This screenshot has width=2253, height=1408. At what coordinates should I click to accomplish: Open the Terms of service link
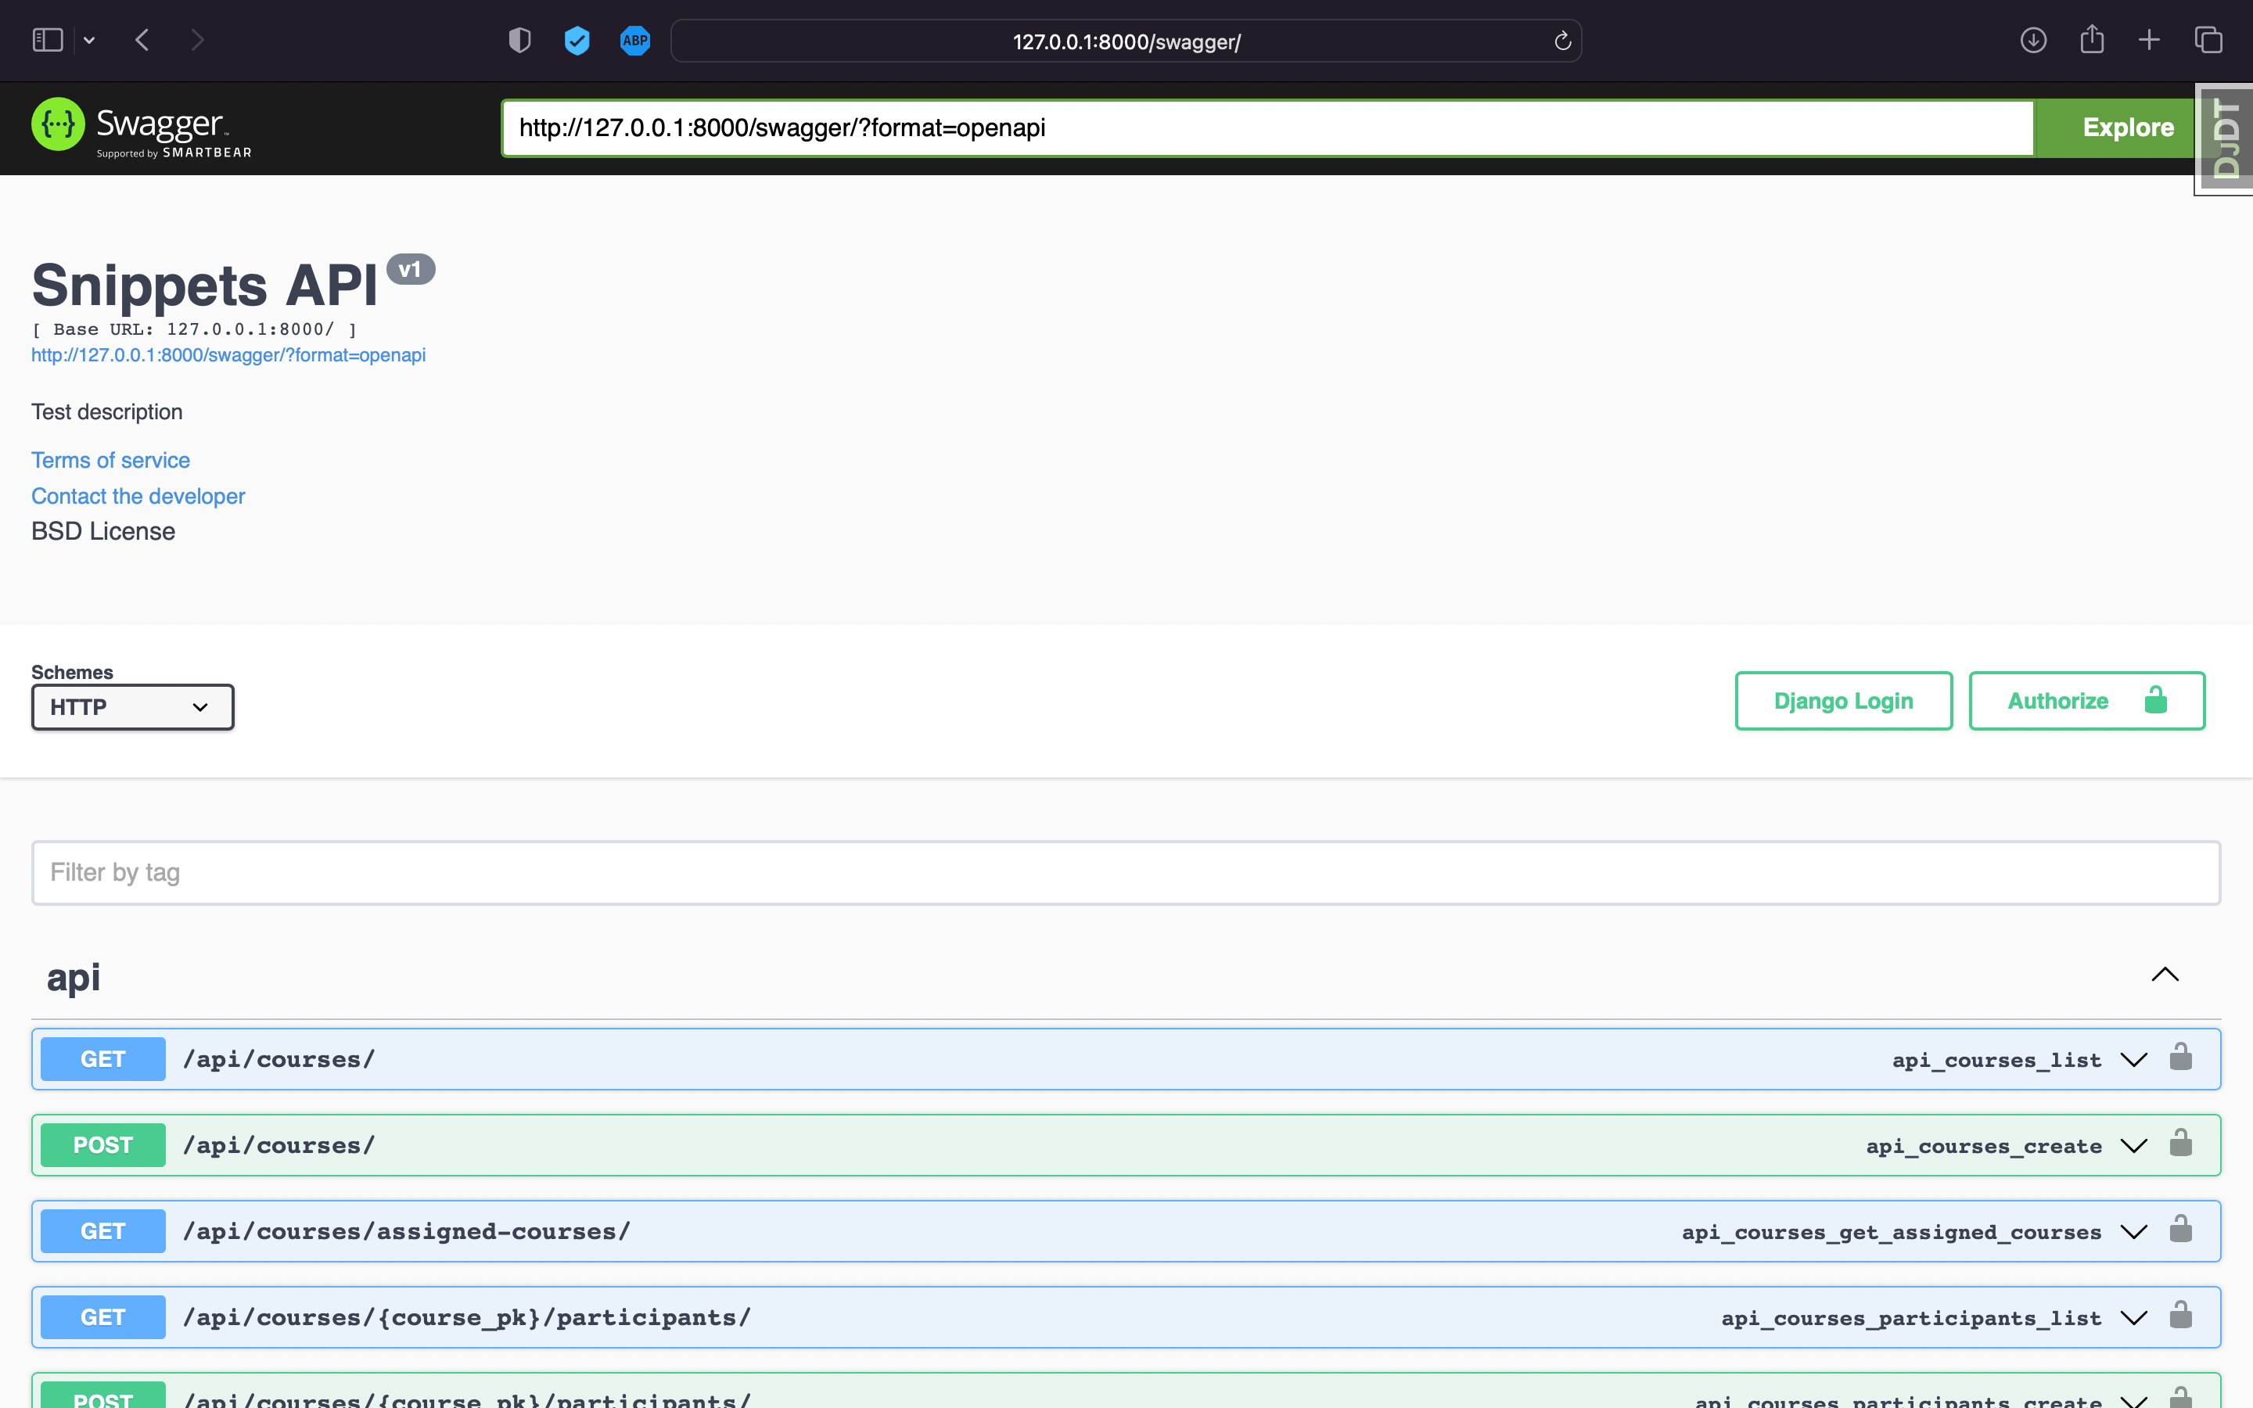pos(110,459)
